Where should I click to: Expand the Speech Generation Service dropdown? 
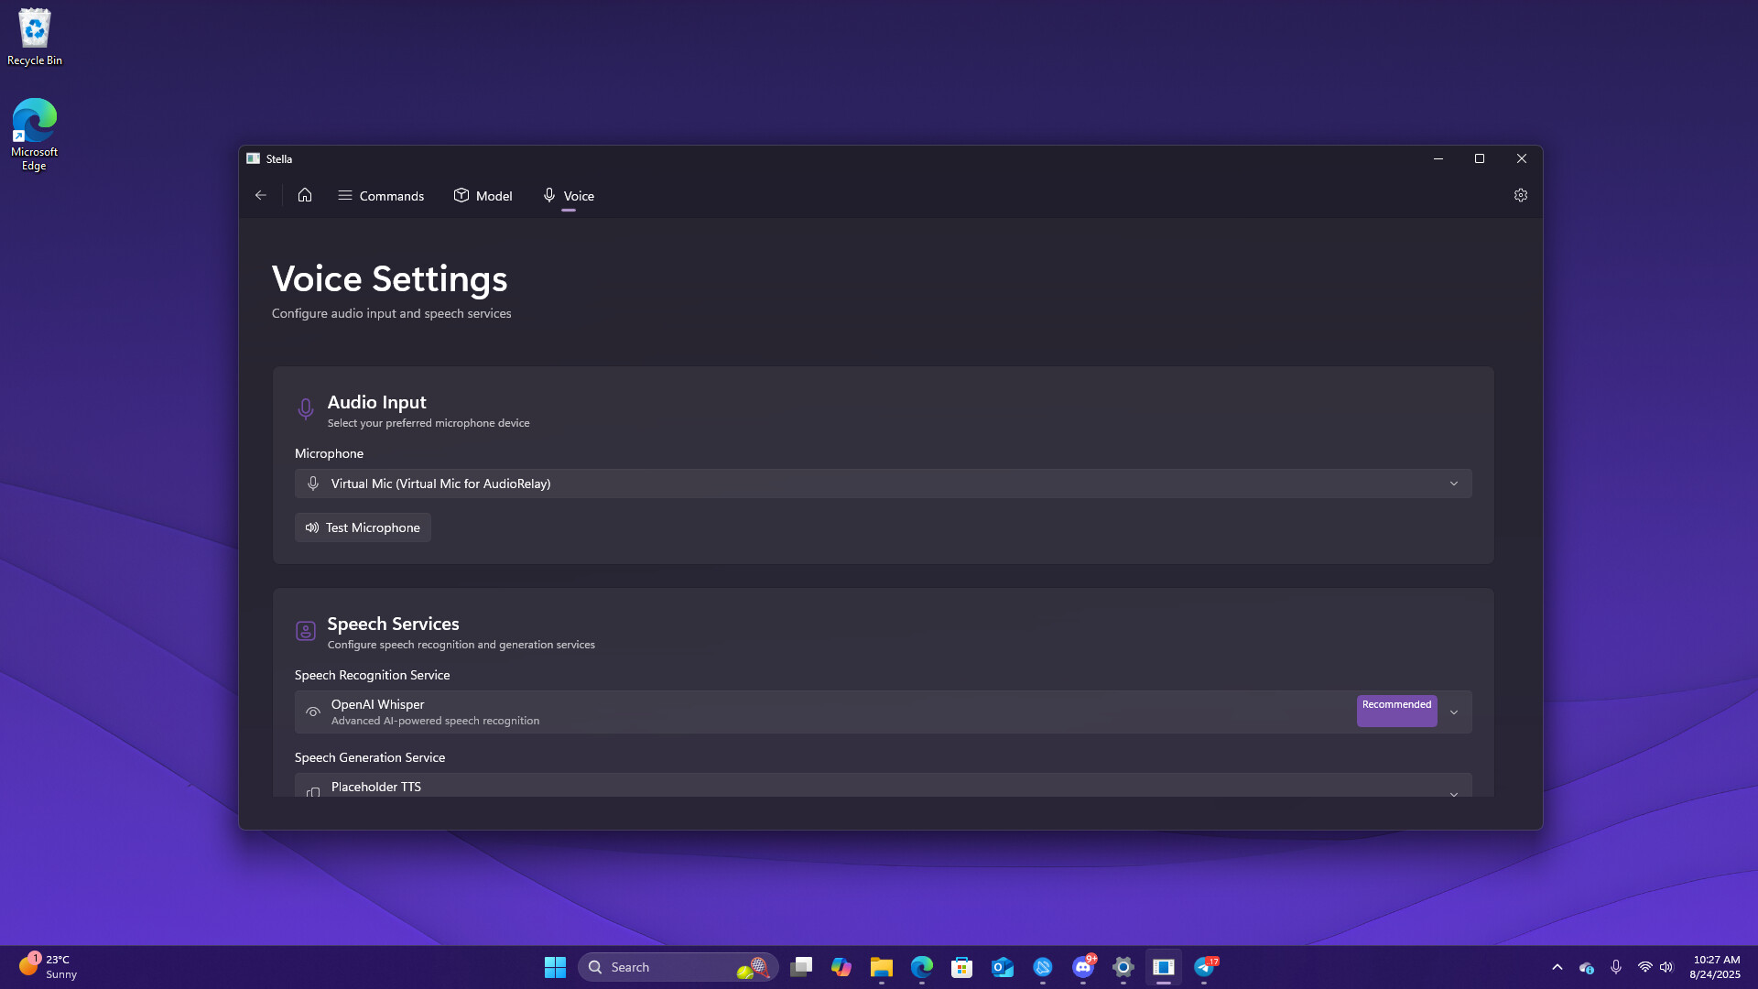click(x=1454, y=795)
